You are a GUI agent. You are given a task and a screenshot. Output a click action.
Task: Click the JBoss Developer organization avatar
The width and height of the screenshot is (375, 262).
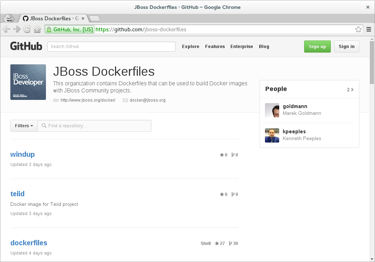pyautogui.click(x=28, y=82)
